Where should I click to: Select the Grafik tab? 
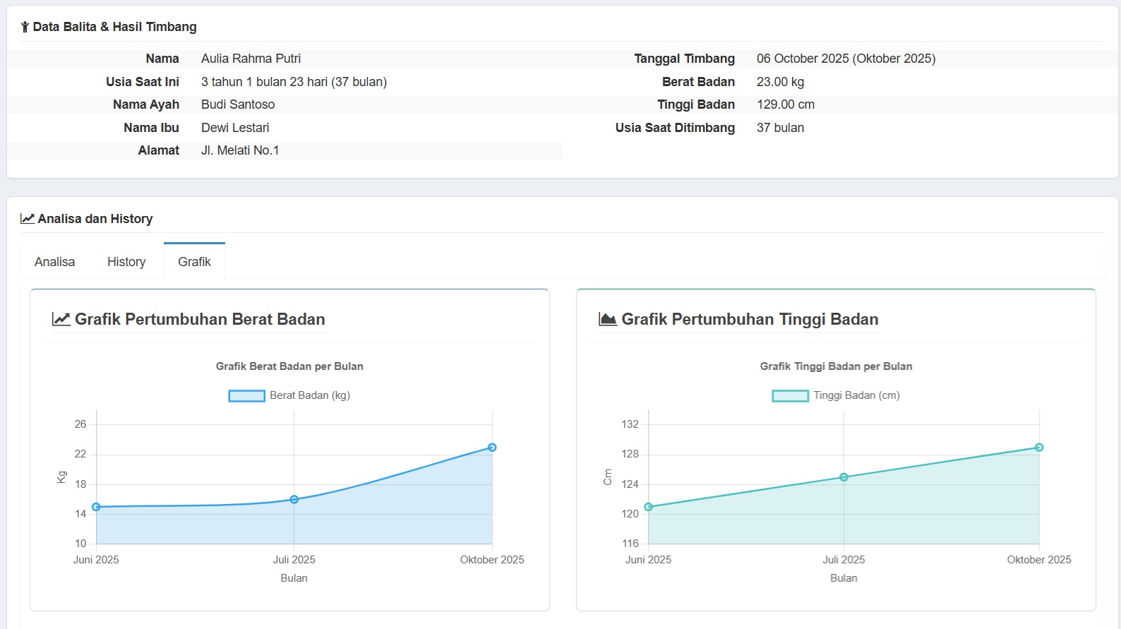coord(194,262)
